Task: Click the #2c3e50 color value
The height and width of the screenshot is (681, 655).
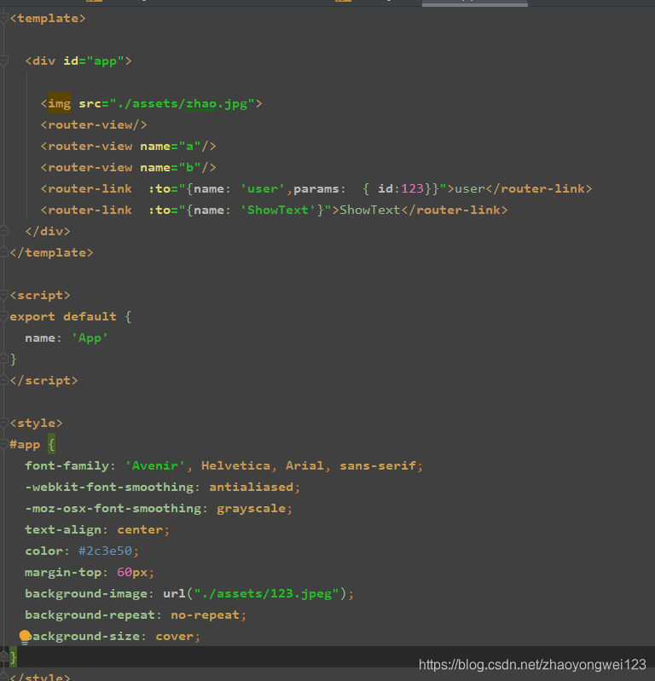Action: coord(105,551)
